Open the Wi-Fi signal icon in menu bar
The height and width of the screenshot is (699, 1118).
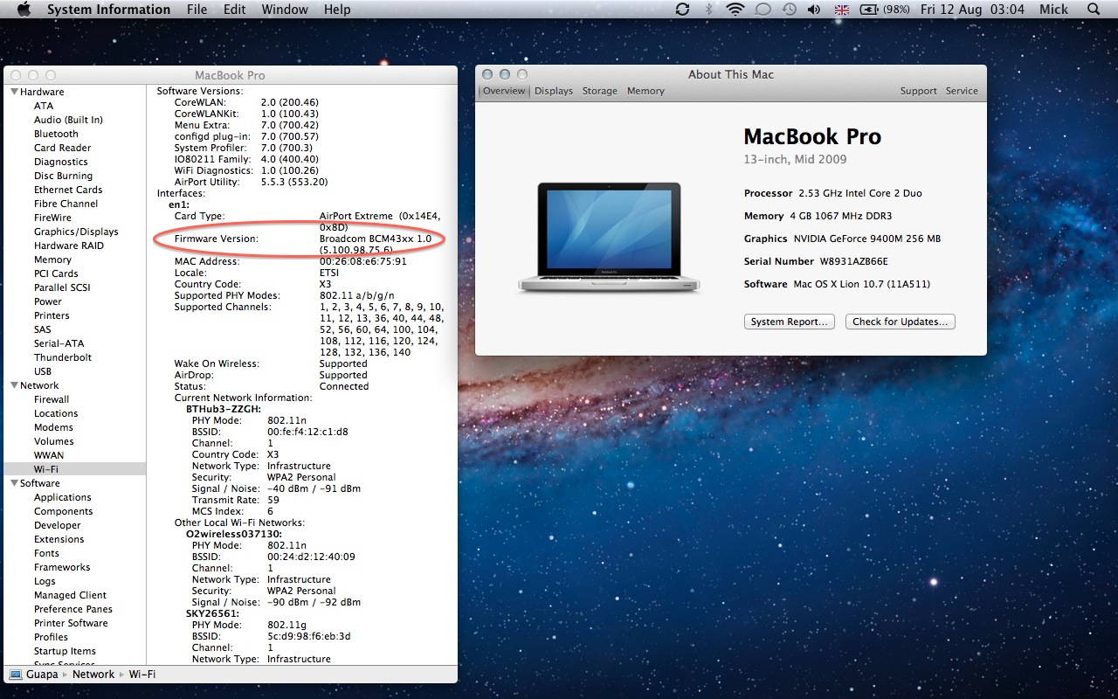735,10
